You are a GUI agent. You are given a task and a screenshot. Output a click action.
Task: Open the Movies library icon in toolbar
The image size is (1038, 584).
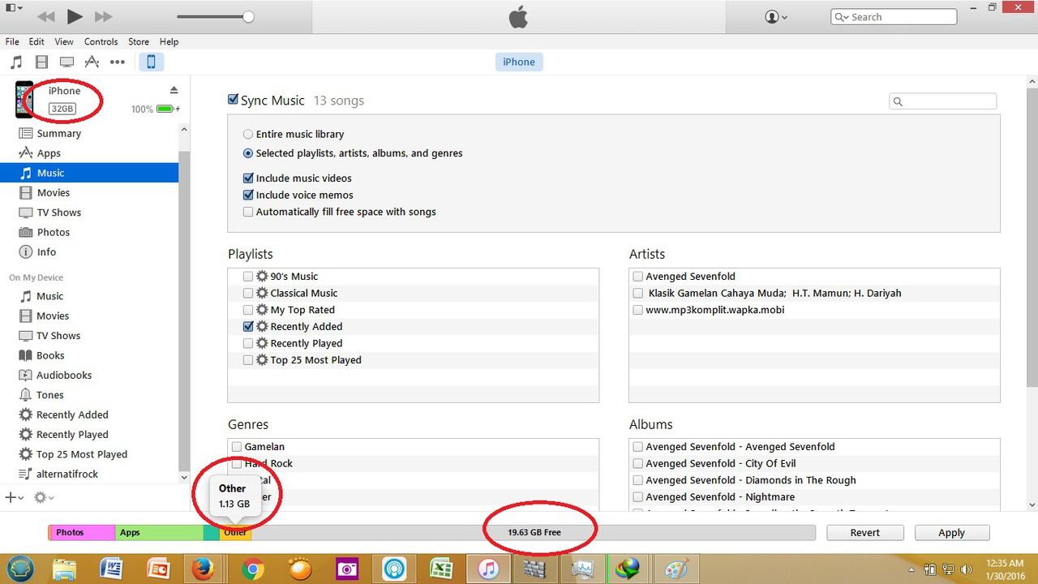pos(41,62)
